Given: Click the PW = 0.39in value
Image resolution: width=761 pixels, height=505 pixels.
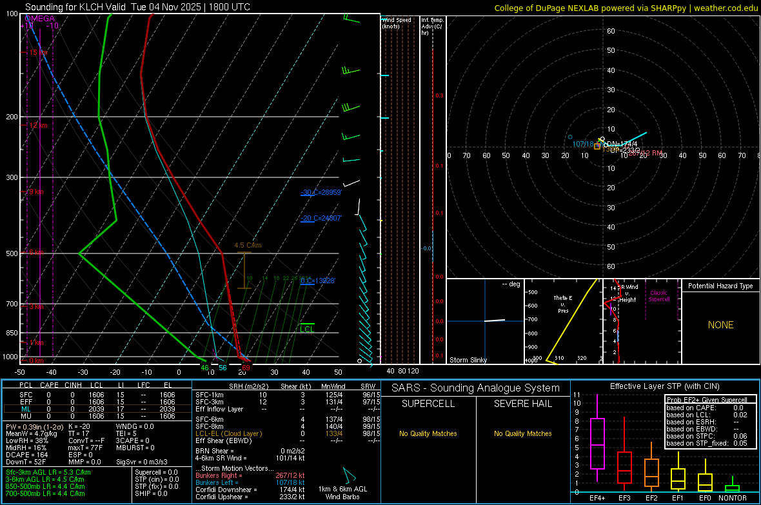Looking at the screenshot, I should click(34, 427).
